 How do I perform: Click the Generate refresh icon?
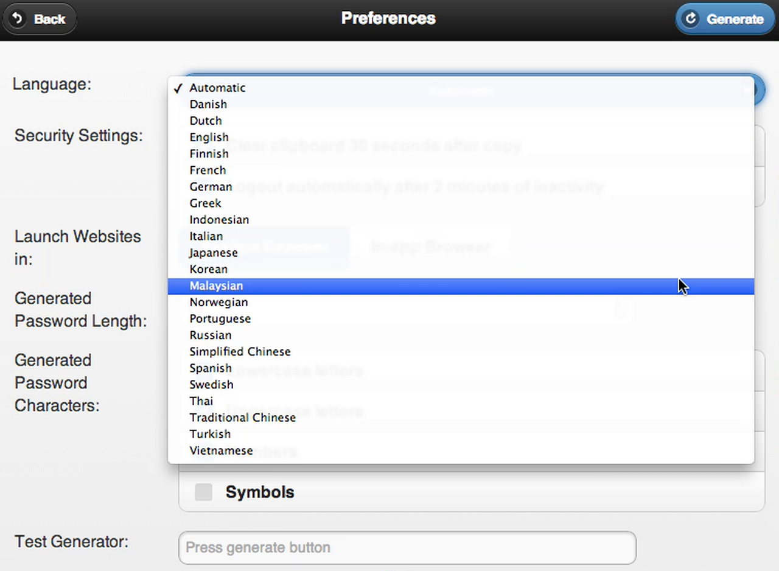pos(691,19)
